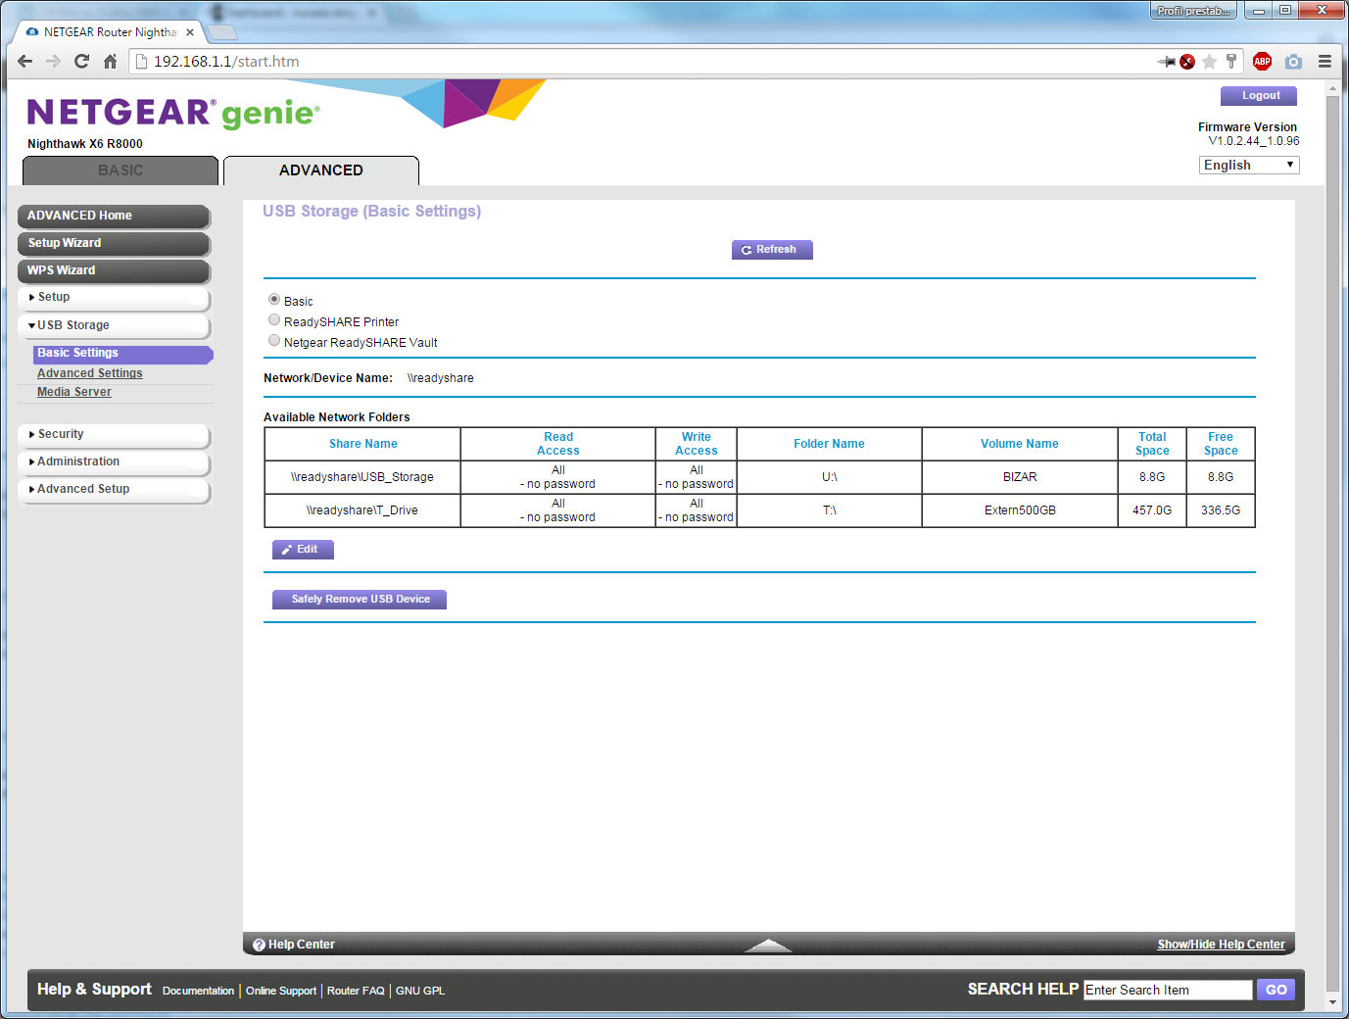The image size is (1349, 1019).
Task: Expand the Help Center up arrow
Action: tap(768, 945)
